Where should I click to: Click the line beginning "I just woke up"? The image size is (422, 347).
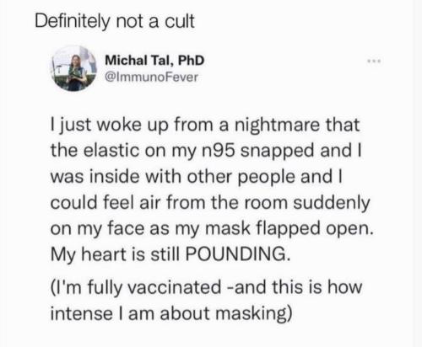click(x=205, y=125)
